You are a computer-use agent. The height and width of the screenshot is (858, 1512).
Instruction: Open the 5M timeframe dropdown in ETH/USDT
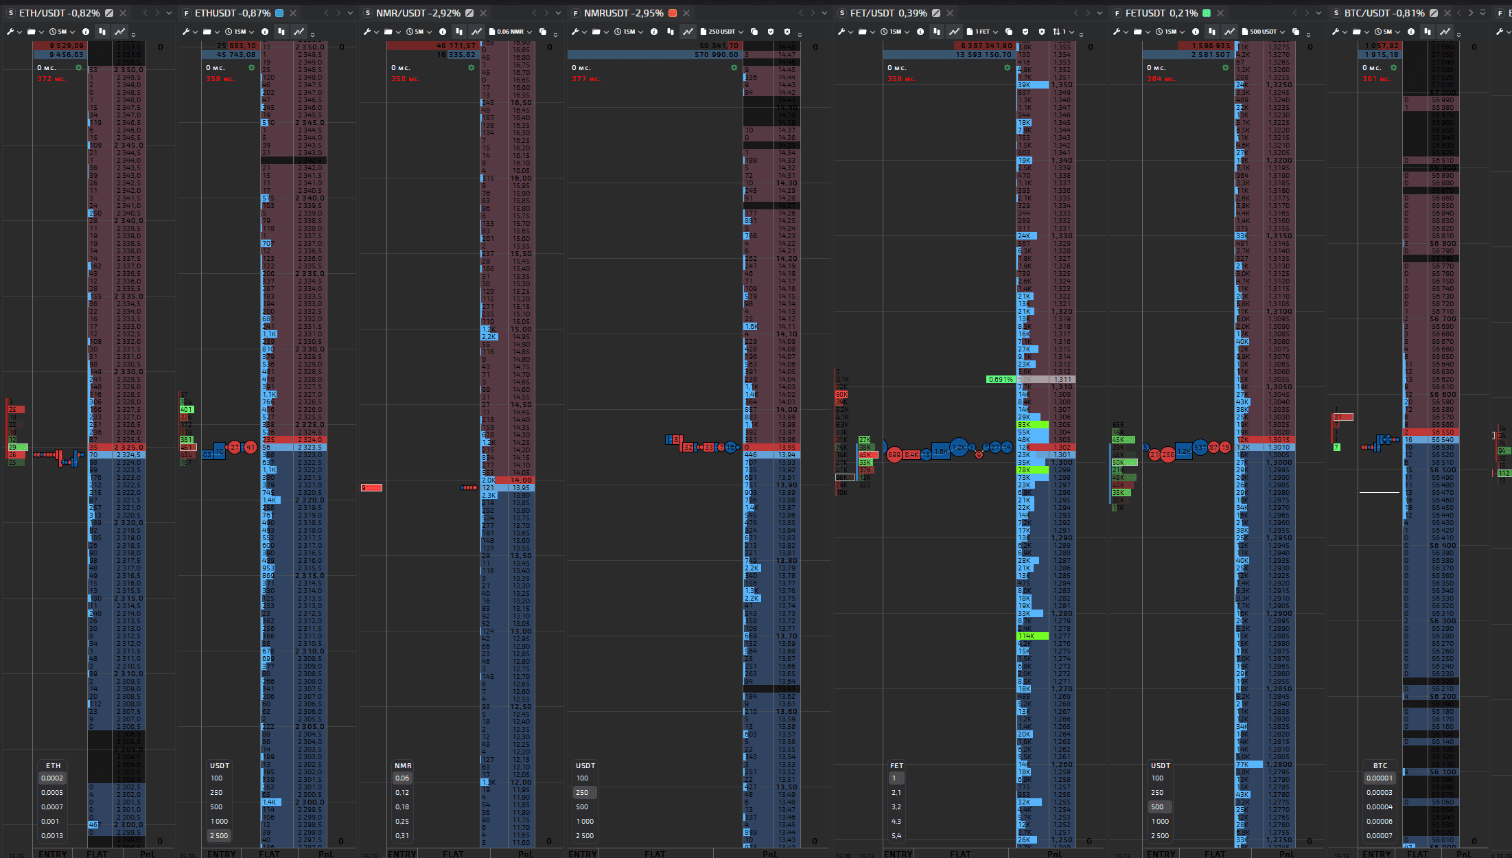(62, 32)
